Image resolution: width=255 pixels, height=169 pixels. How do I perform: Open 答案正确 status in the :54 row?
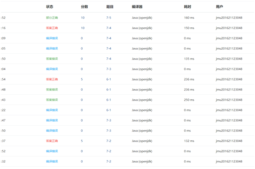coord(52,79)
